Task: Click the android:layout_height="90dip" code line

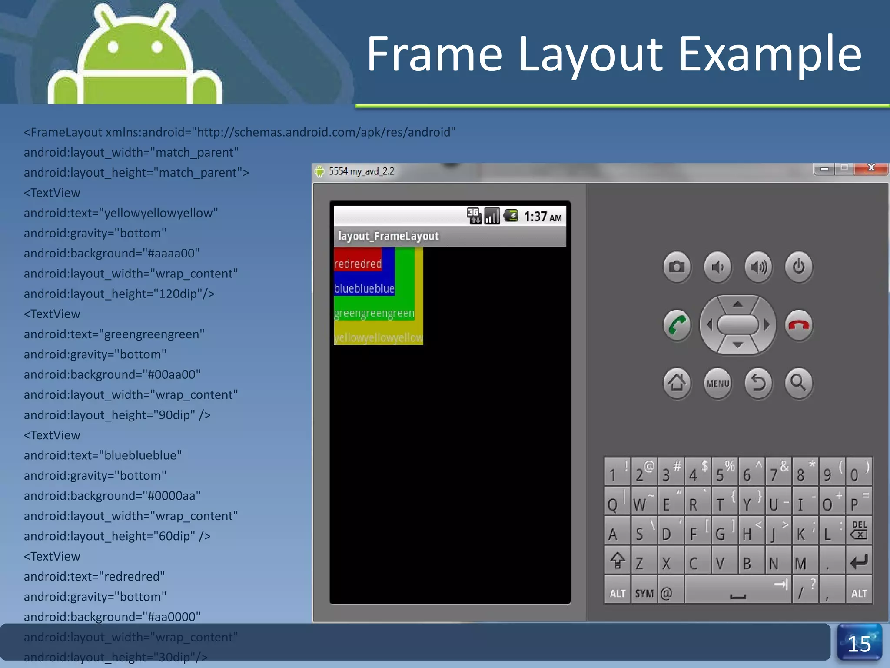Action: [x=117, y=415]
